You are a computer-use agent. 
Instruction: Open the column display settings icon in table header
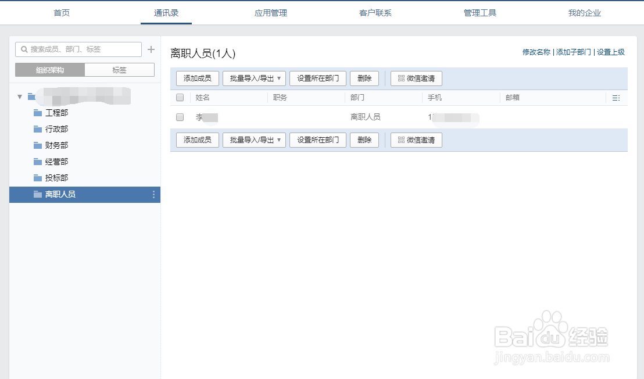click(617, 98)
